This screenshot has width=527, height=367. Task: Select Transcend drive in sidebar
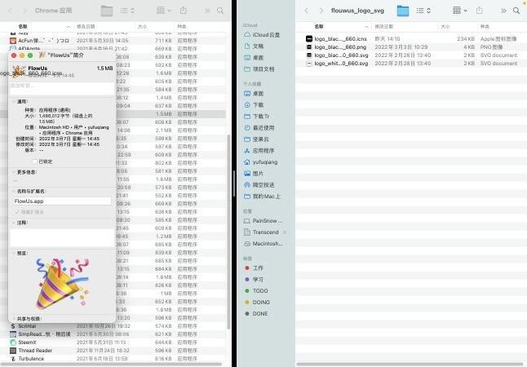[x=262, y=232]
